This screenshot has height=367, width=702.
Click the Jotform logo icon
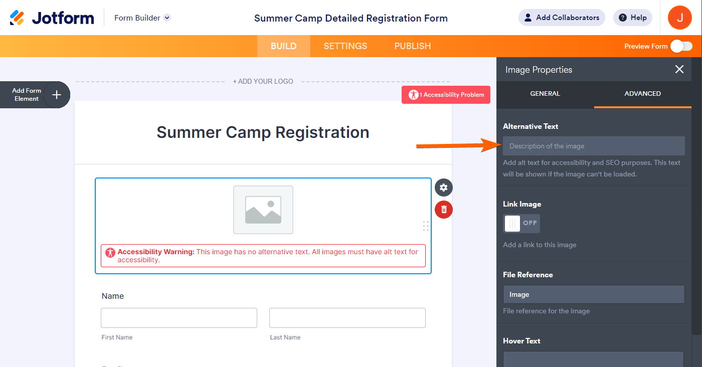17,18
